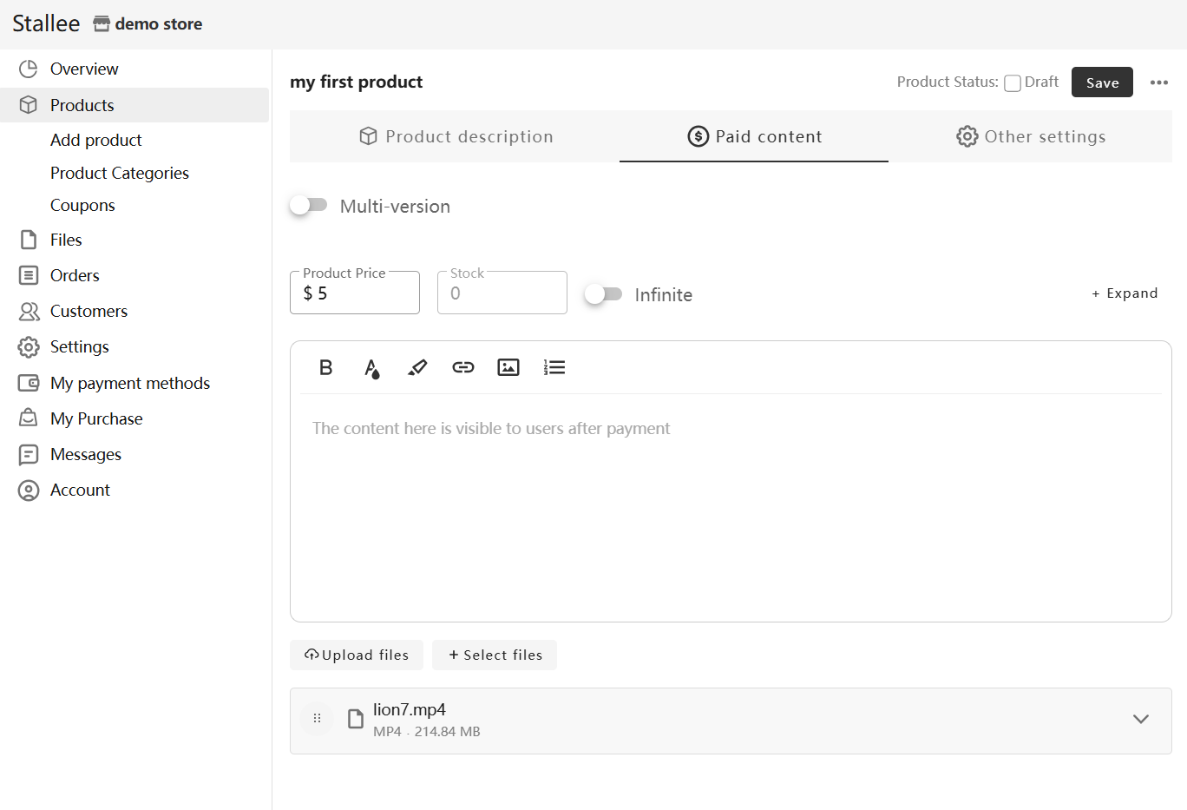Click the Upload files button
This screenshot has width=1187, height=810.
[x=357, y=655]
